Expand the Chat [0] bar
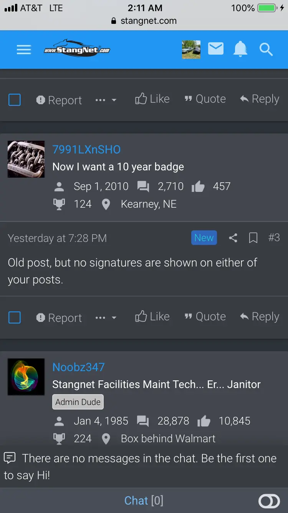The height and width of the screenshot is (513, 288). [144, 501]
